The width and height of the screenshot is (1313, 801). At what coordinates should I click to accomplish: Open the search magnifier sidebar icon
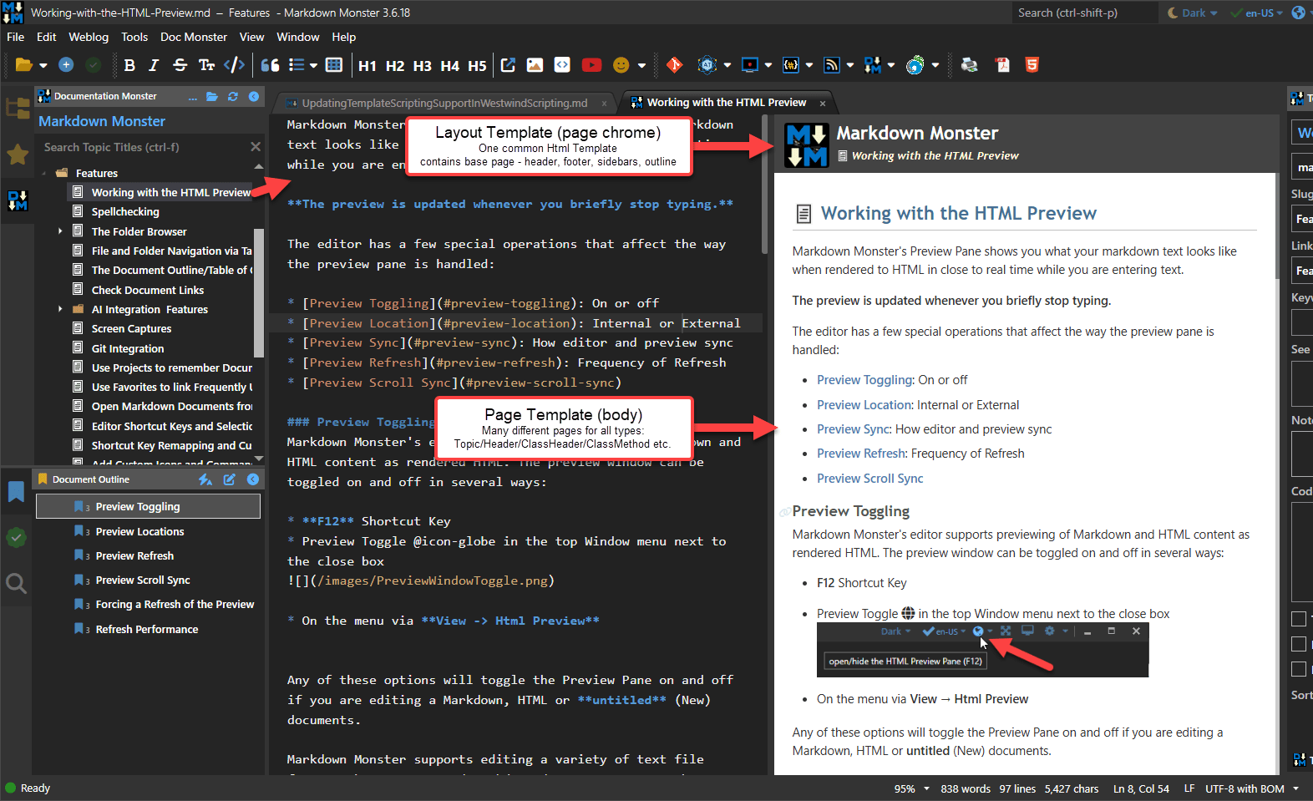click(16, 583)
